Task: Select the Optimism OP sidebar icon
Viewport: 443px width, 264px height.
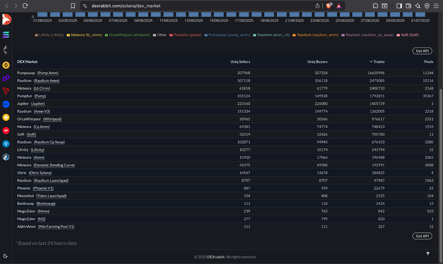Action: coord(6,130)
